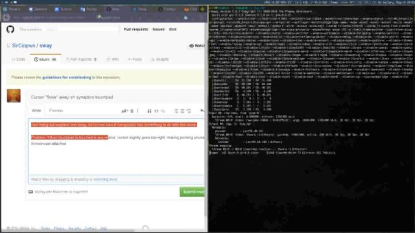Viewport: 415px width, 233px height.
Task: Open the repository Graphs tab
Action: click(160, 59)
